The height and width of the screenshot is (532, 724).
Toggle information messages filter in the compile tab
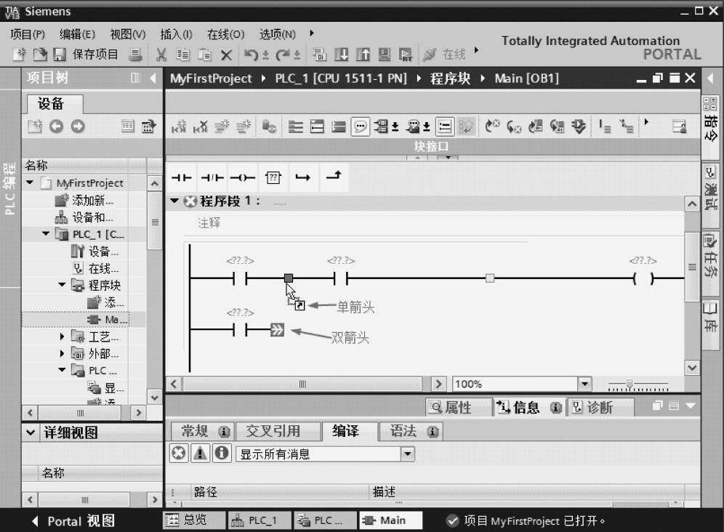click(222, 454)
